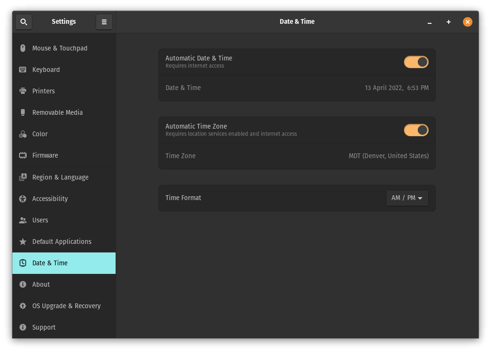Click the Color circles icon

click(23, 134)
